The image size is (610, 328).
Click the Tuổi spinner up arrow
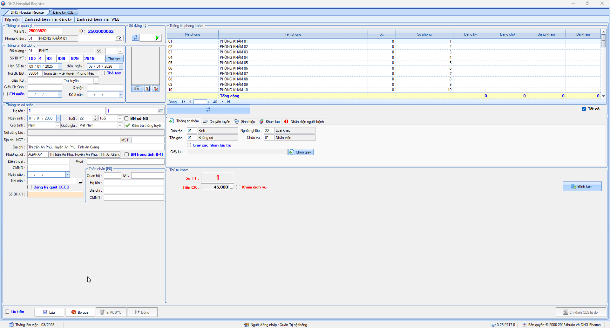[95, 117]
